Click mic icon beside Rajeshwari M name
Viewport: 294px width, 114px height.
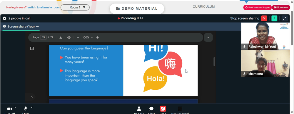tap(244, 46)
